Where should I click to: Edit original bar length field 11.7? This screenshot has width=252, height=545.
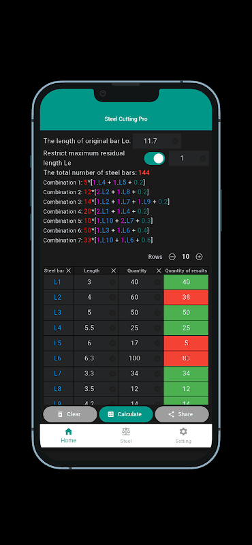pyautogui.click(x=157, y=141)
